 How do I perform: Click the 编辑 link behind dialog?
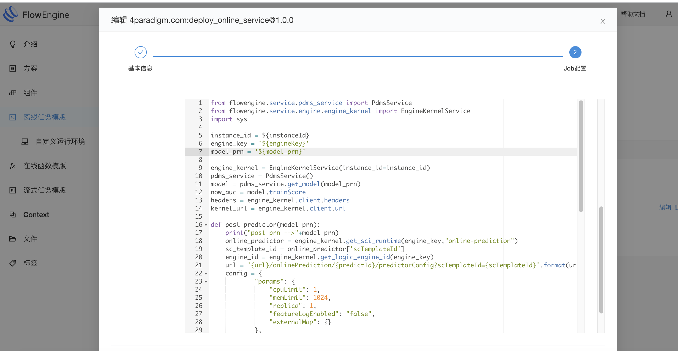tap(665, 207)
